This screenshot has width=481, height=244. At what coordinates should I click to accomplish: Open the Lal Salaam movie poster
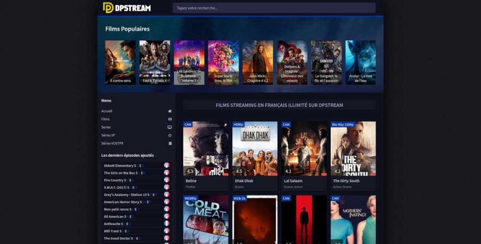click(x=304, y=149)
